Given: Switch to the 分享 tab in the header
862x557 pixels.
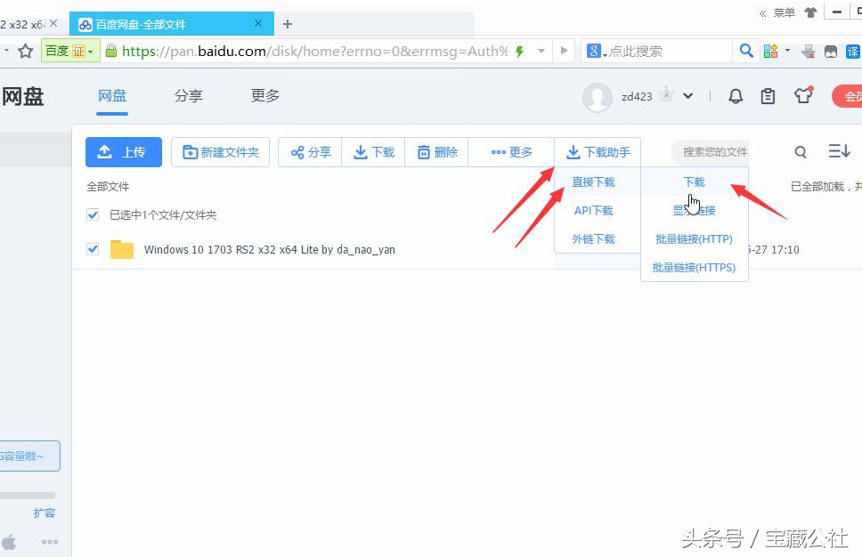Looking at the screenshot, I should coord(189,95).
